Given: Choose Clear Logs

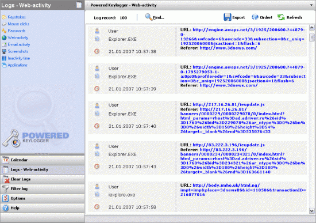Looking at the screenshot, I should (x=43, y=179).
